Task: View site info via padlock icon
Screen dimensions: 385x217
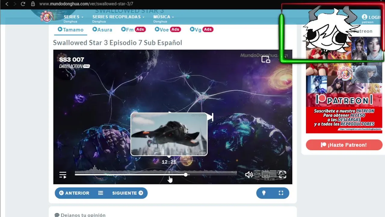Action: 33,4
